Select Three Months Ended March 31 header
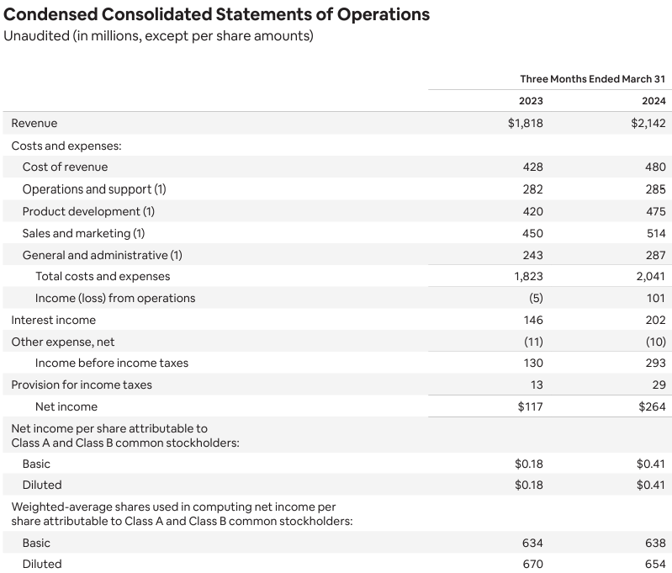672x573 pixels. tap(593, 79)
